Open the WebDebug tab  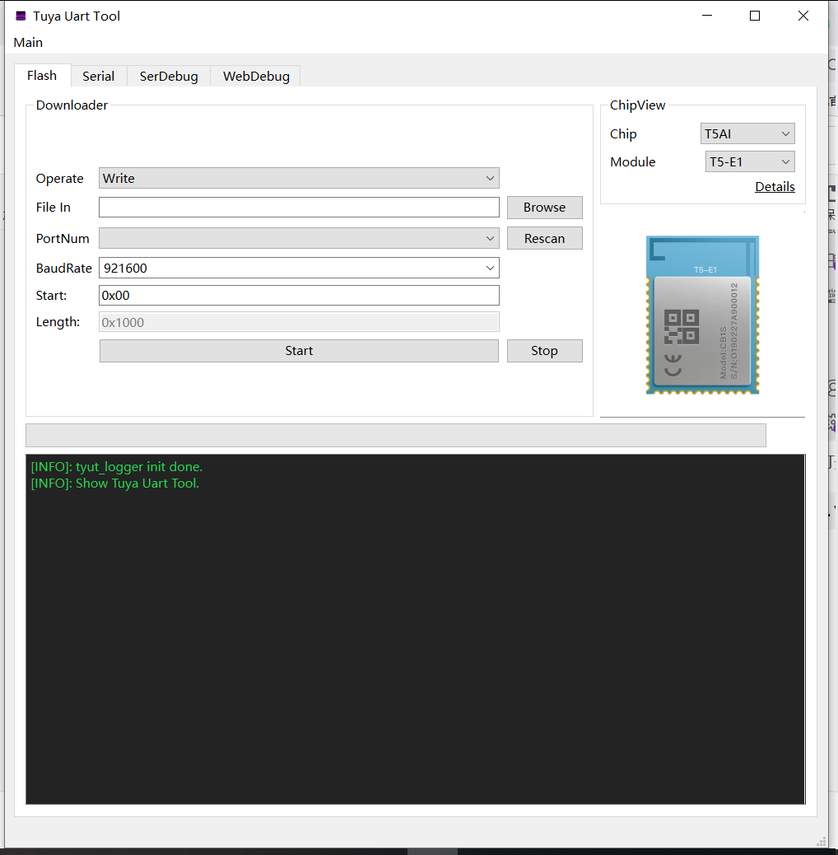coord(256,77)
